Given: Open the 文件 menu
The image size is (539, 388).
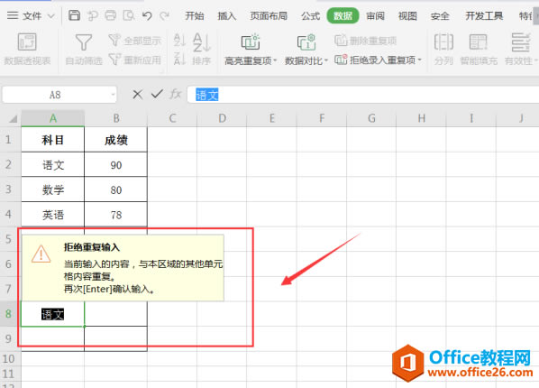Looking at the screenshot, I should click(x=32, y=16).
